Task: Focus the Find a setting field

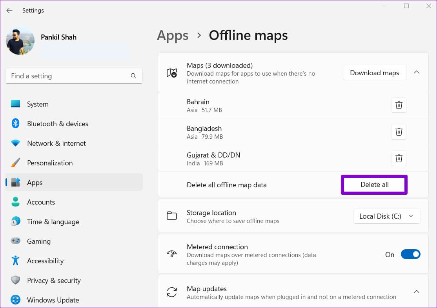Action: [69, 76]
